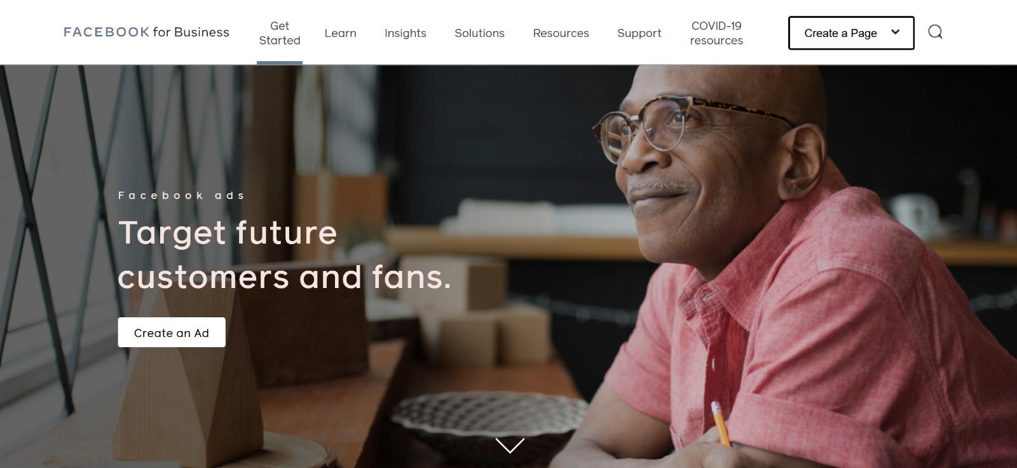Click the "customers and fans." headline line

(x=284, y=277)
